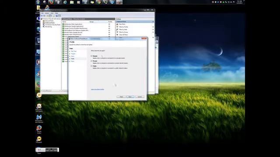The height and width of the screenshot is (157, 280).
Task: Open the Action menu in Firewall window
Action: click(47, 13)
